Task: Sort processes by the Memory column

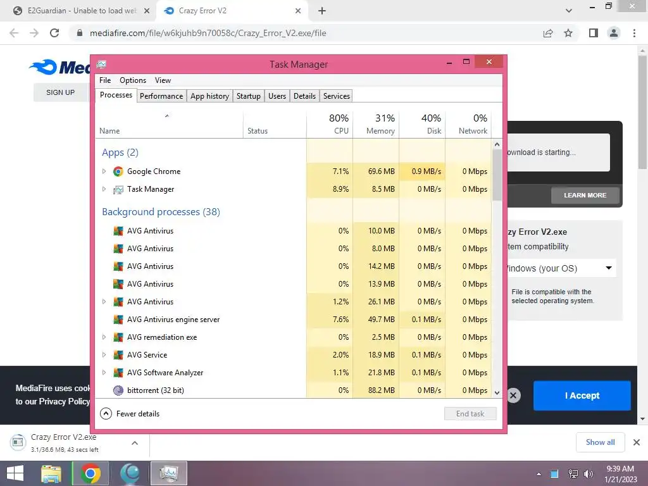Action: click(x=376, y=124)
